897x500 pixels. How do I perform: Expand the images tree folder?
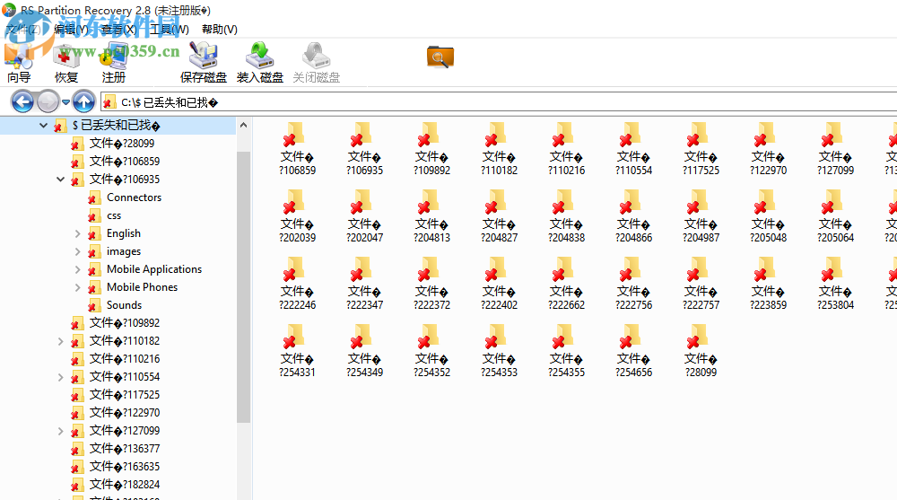[x=78, y=251]
